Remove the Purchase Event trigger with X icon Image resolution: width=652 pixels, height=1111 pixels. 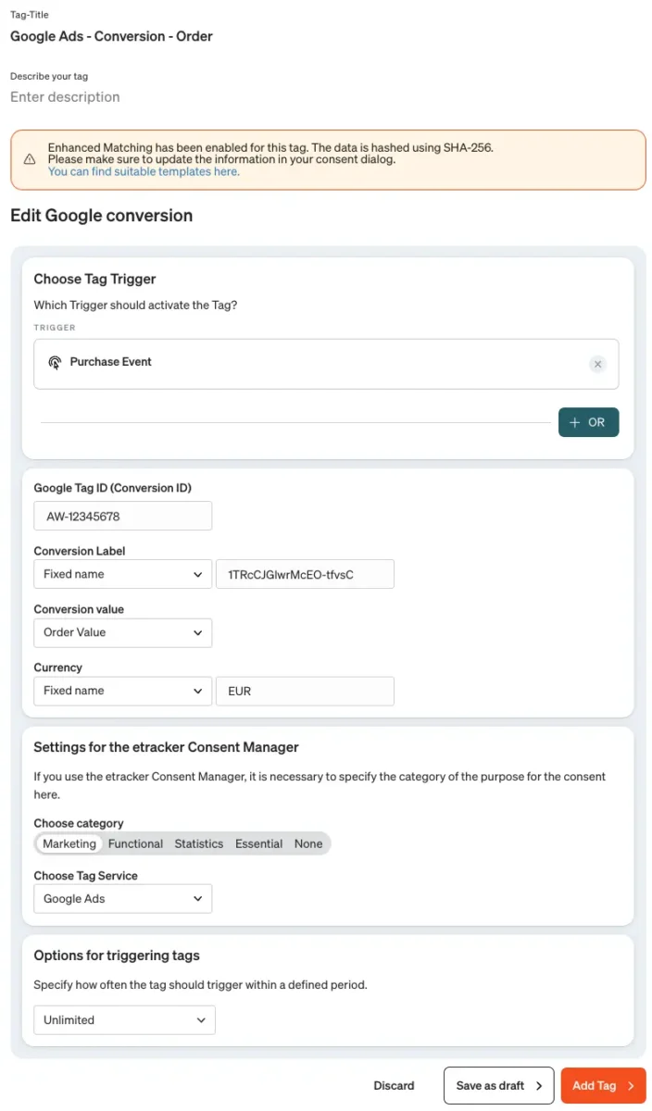pyautogui.click(x=598, y=364)
